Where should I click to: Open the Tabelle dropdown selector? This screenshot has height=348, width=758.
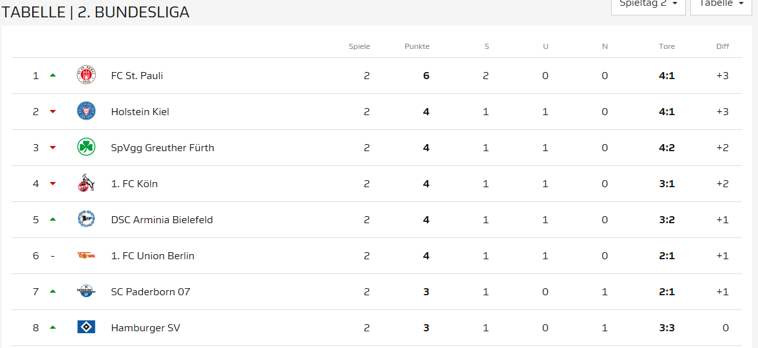click(721, 4)
